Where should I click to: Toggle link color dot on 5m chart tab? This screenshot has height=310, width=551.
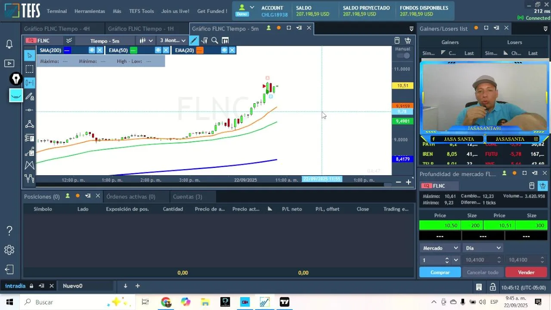point(279,28)
